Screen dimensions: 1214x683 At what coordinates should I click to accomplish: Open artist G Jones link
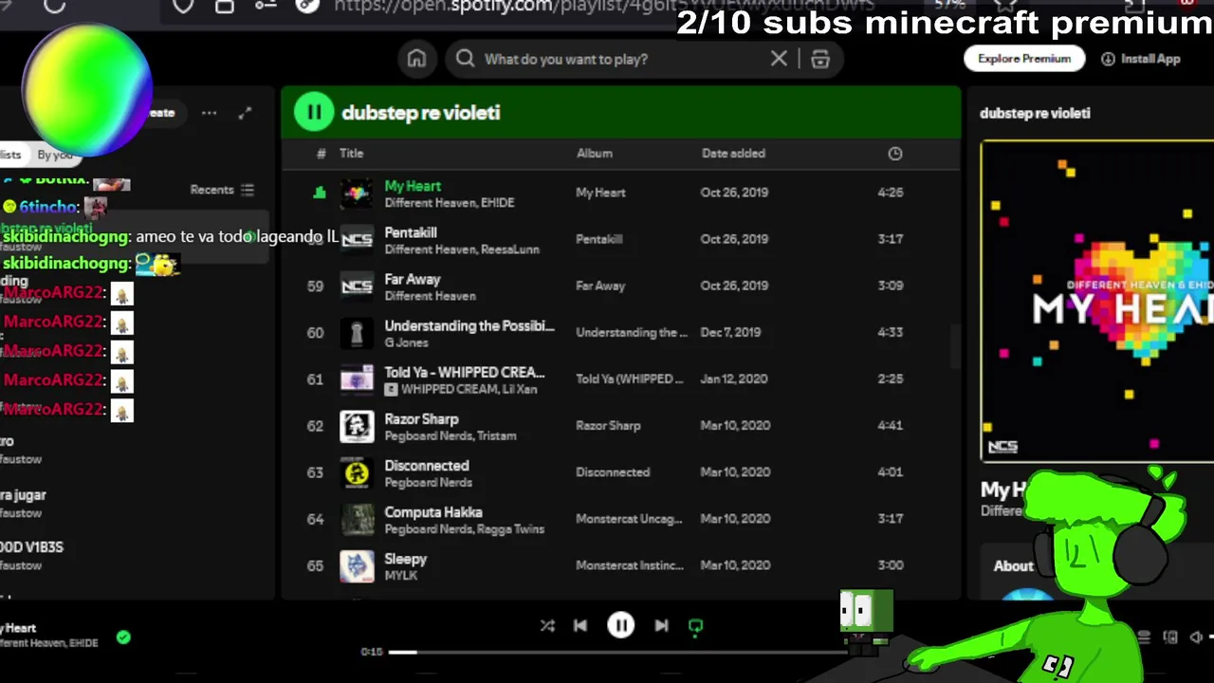[406, 342]
